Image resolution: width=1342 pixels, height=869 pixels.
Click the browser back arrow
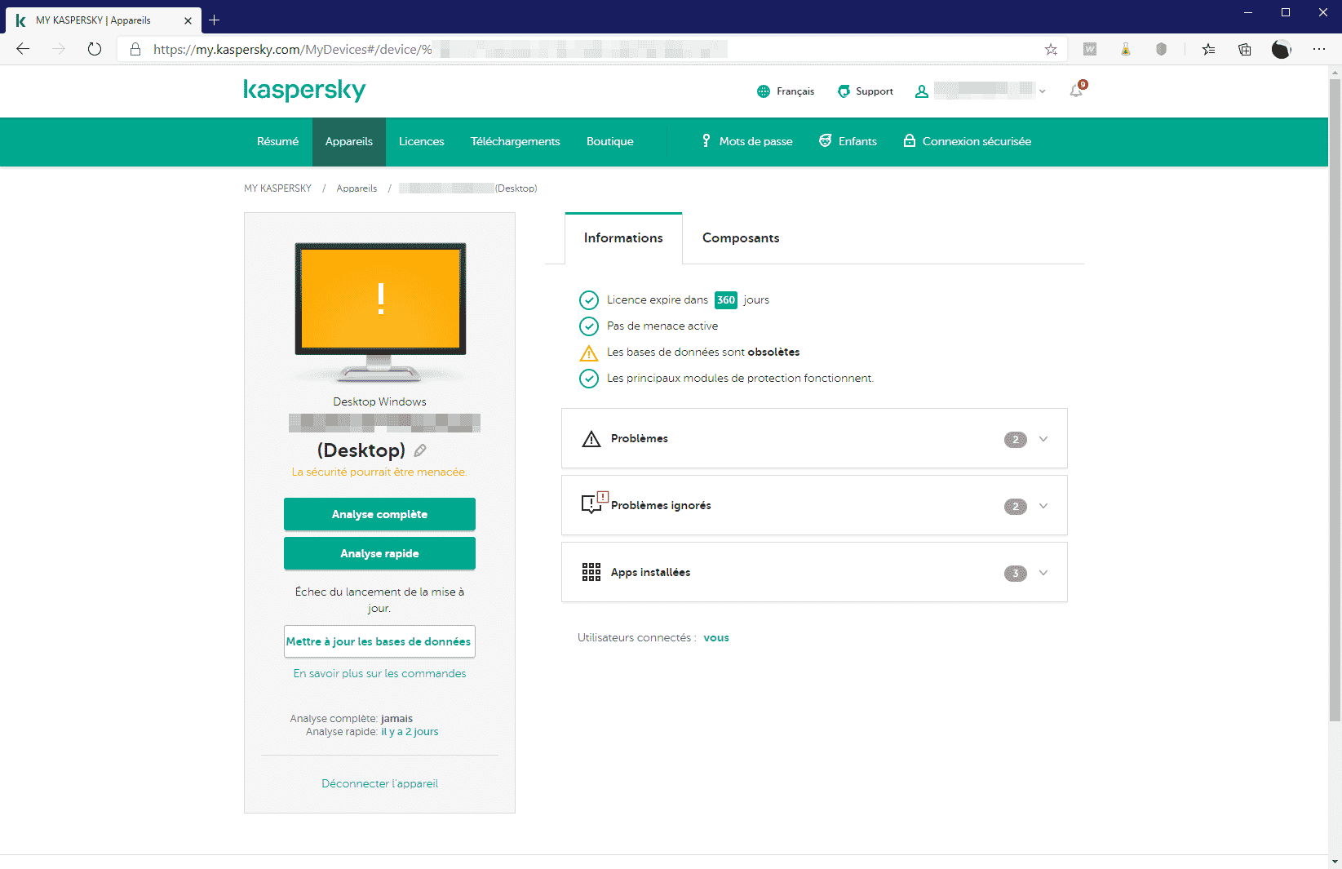pyautogui.click(x=23, y=49)
